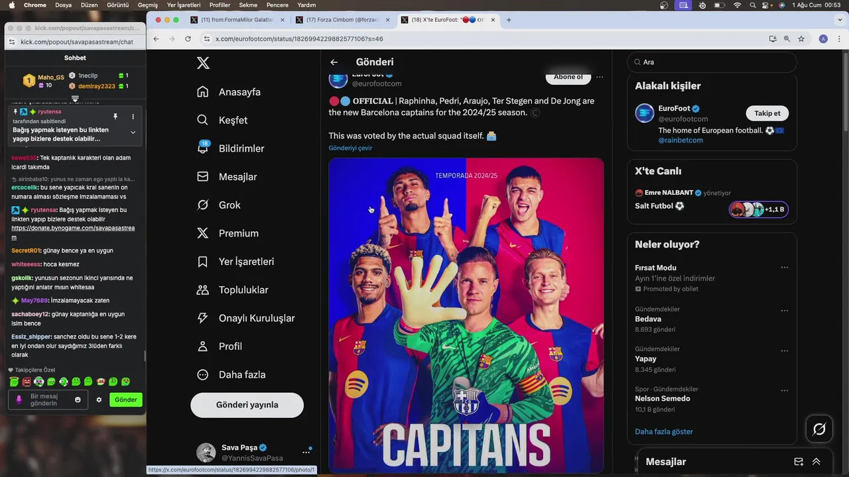Viewport: 849px width, 477px height.
Task: Click the Ara search field
Action: (712, 62)
